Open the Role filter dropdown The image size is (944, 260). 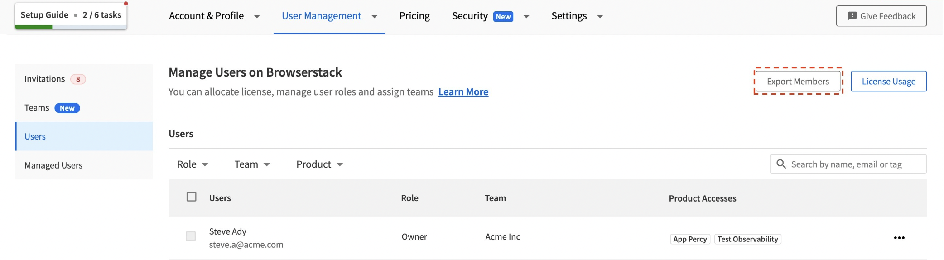pyautogui.click(x=193, y=164)
